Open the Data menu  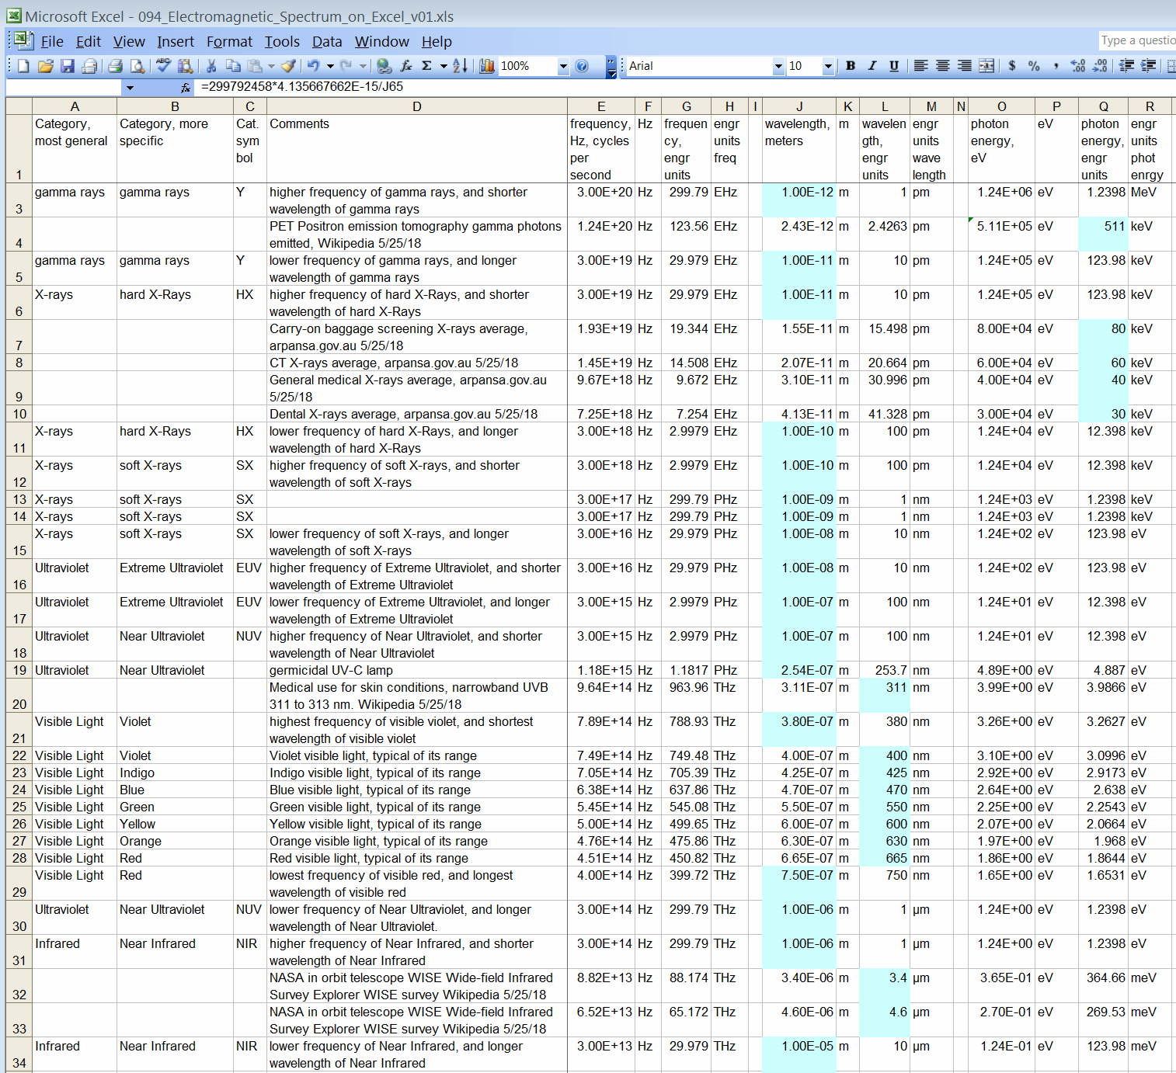pos(326,41)
